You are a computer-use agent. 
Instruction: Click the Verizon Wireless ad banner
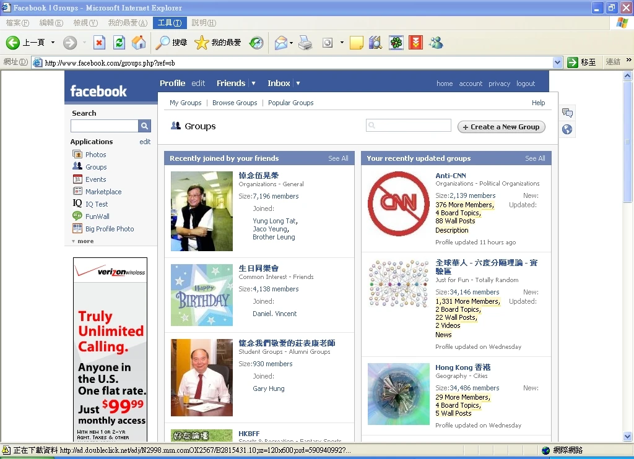(110, 350)
